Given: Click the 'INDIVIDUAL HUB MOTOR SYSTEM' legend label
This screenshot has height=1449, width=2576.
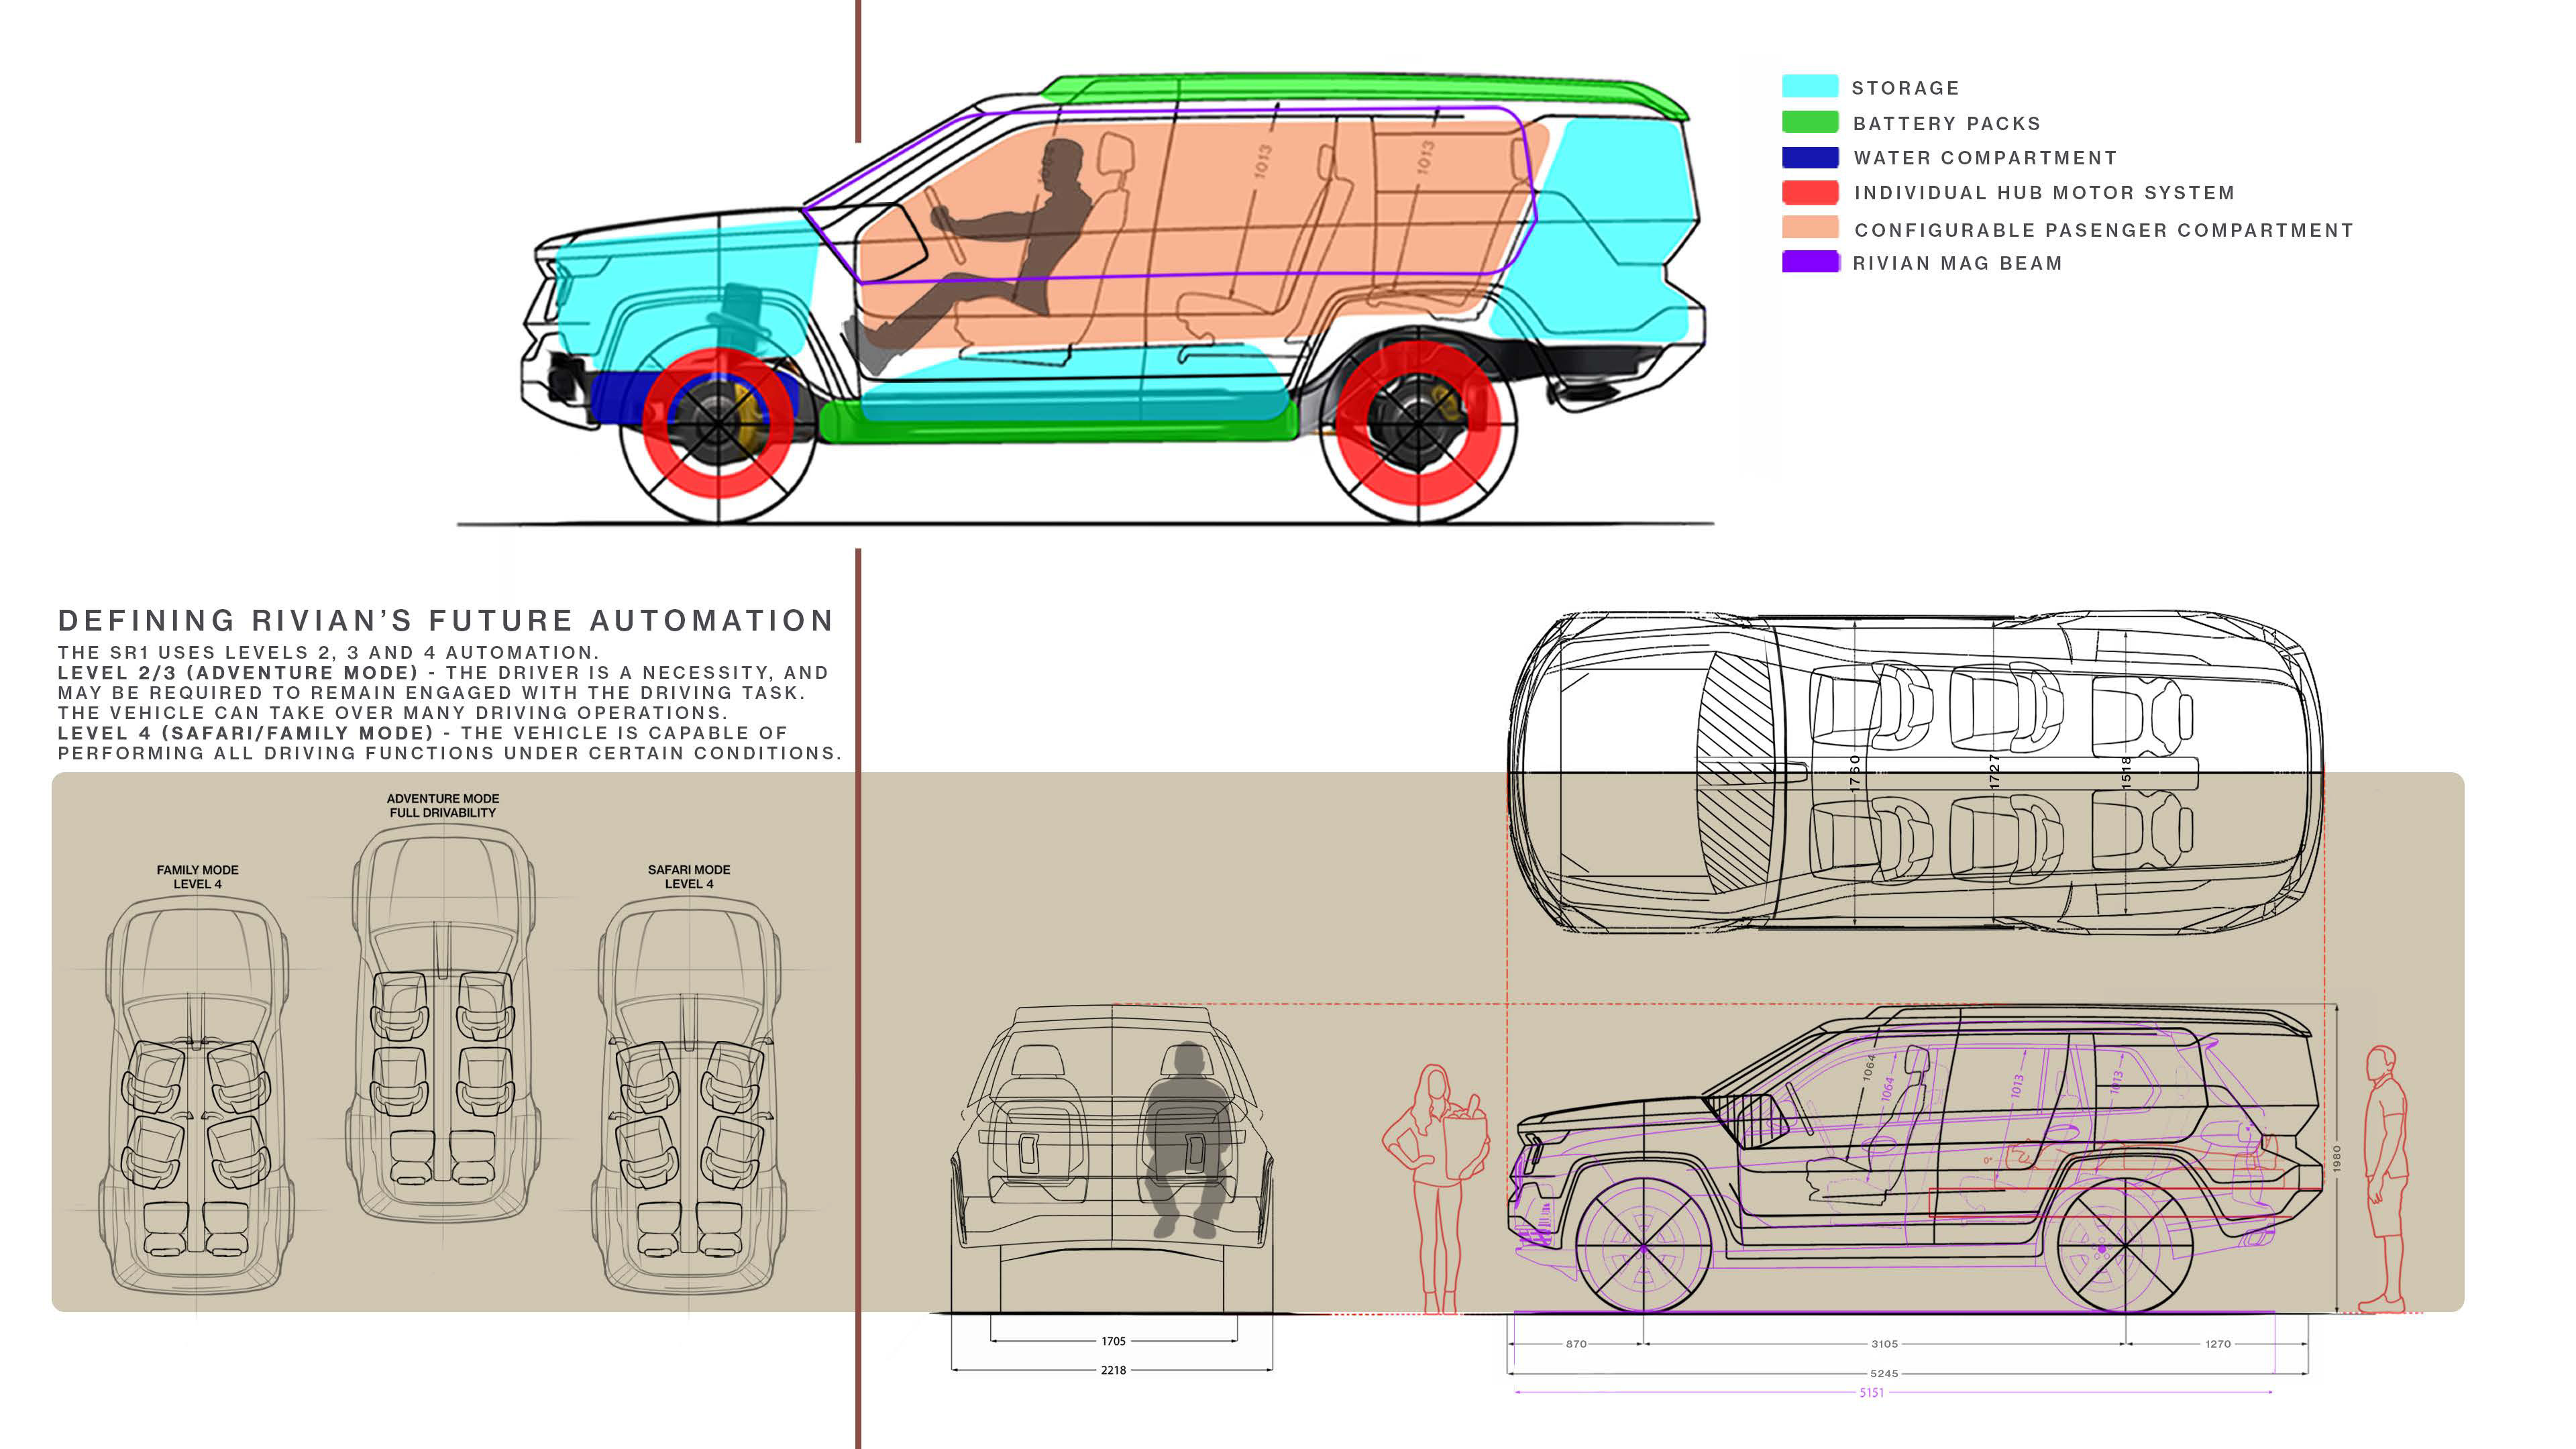Looking at the screenshot, I should [2044, 193].
